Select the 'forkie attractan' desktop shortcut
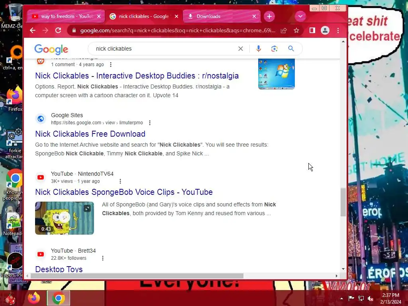 (x=14, y=143)
